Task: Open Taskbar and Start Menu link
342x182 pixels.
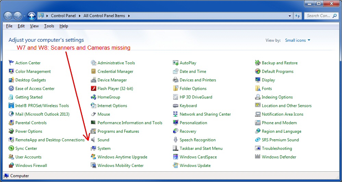Action: point(201,148)
